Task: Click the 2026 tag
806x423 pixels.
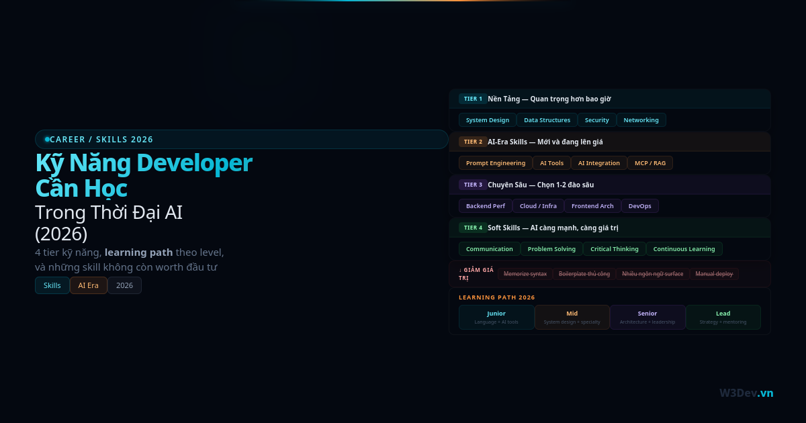Action: pyautogui.click(x=124, y=285)
